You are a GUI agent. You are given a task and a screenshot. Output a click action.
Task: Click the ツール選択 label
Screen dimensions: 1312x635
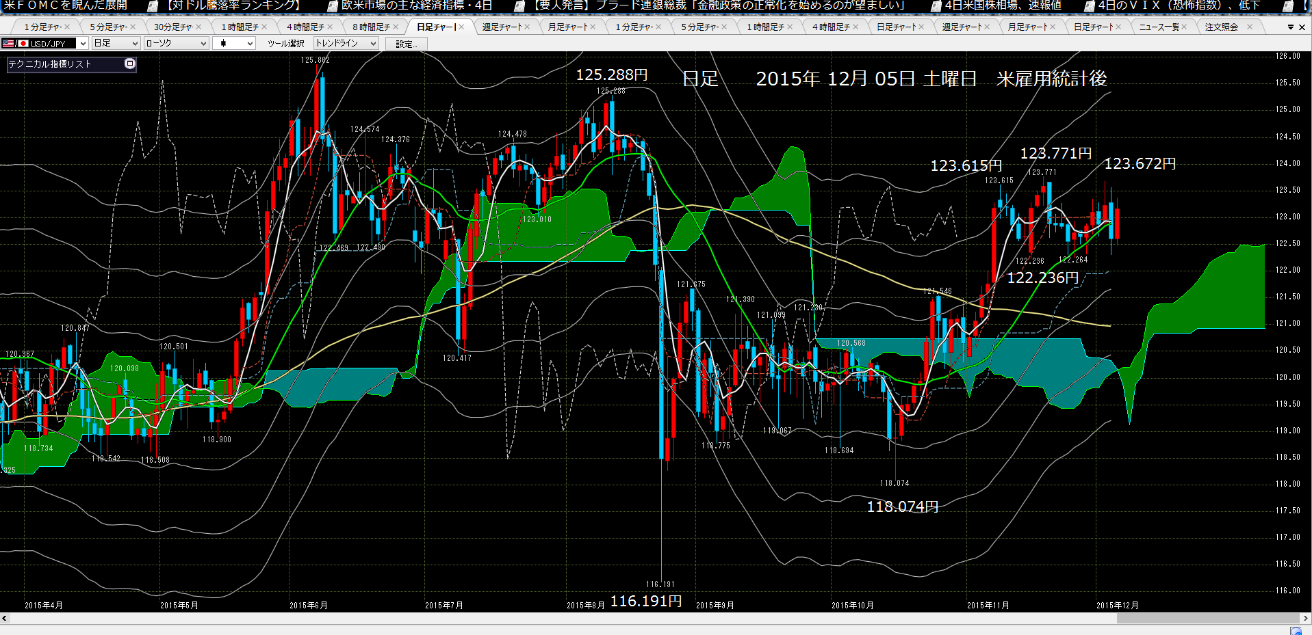tap(285, 43)
